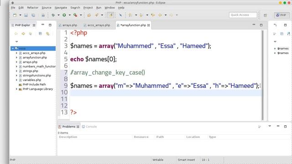Viewport: 292px width, 164px height.
Task: Collapse the essa project node
Action: point(13,49)
